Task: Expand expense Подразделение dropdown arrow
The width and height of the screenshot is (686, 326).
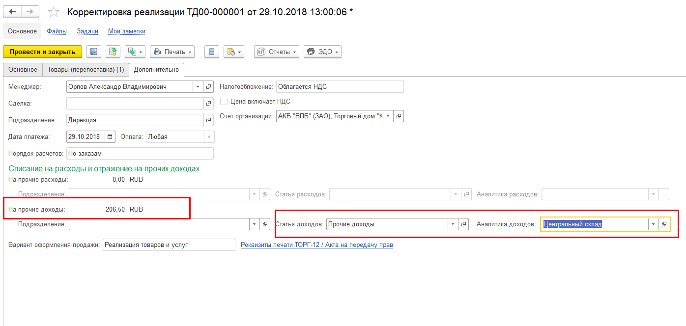Action: pos(254,194)
